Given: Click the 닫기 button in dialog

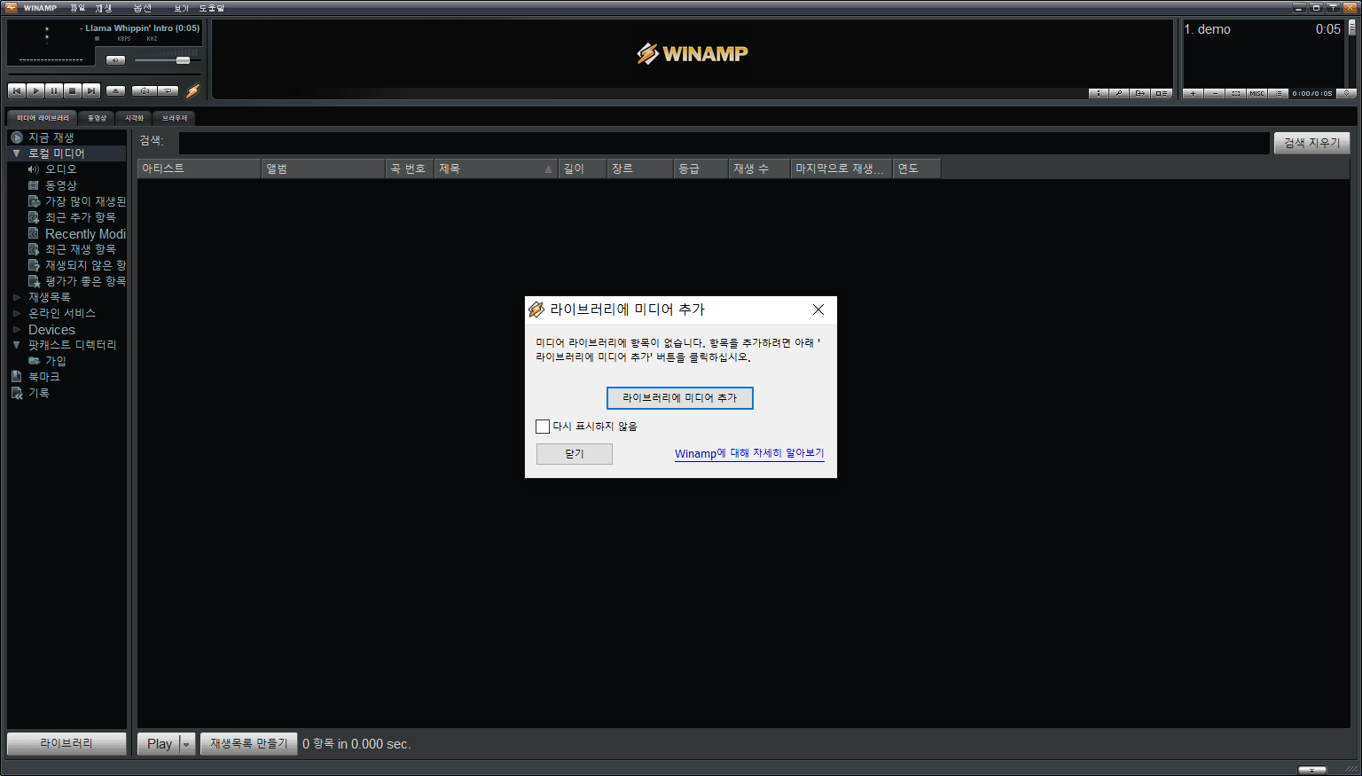Looking at the screenshot, I should 575,454.
